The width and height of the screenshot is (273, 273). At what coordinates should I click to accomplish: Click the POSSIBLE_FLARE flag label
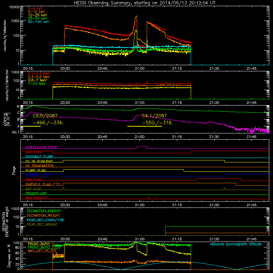pyautogui.click(x=39, y=157)
